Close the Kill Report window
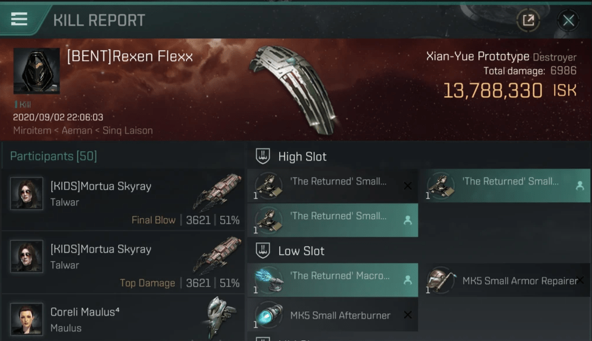The width and height of the screenshot is (592, 341). tap(568, 20)
